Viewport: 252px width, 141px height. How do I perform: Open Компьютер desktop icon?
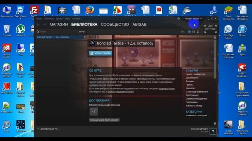pos(7,11)
